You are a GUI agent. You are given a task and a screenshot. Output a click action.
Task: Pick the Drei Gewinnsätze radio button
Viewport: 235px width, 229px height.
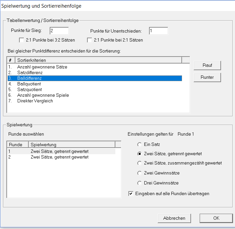point(139,183)
